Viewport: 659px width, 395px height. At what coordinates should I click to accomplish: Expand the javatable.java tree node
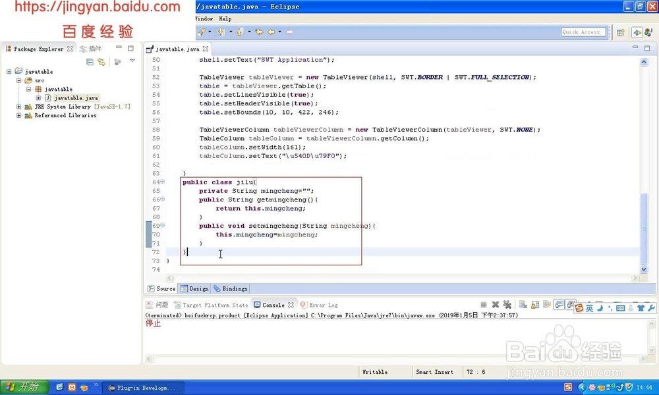pos(38,98)
